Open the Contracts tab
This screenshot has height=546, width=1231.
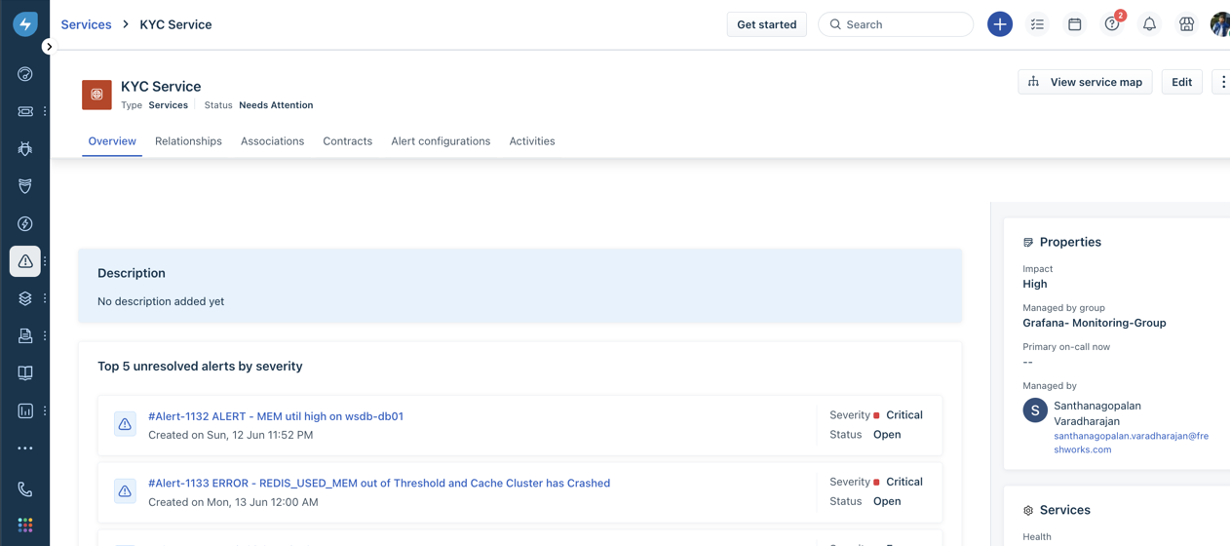(348, 141)
